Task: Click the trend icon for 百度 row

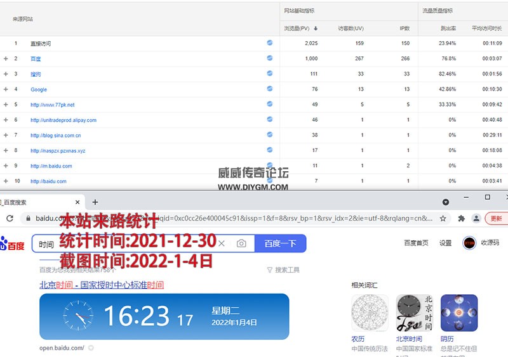Action: (269, 58)
